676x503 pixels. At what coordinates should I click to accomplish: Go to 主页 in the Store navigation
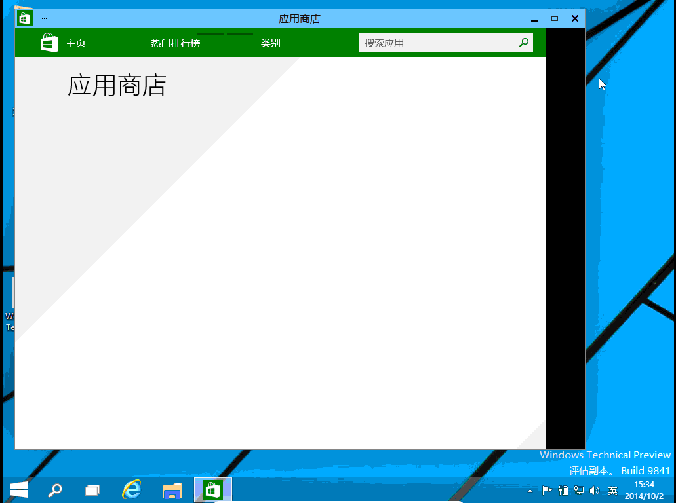(75, 43)
